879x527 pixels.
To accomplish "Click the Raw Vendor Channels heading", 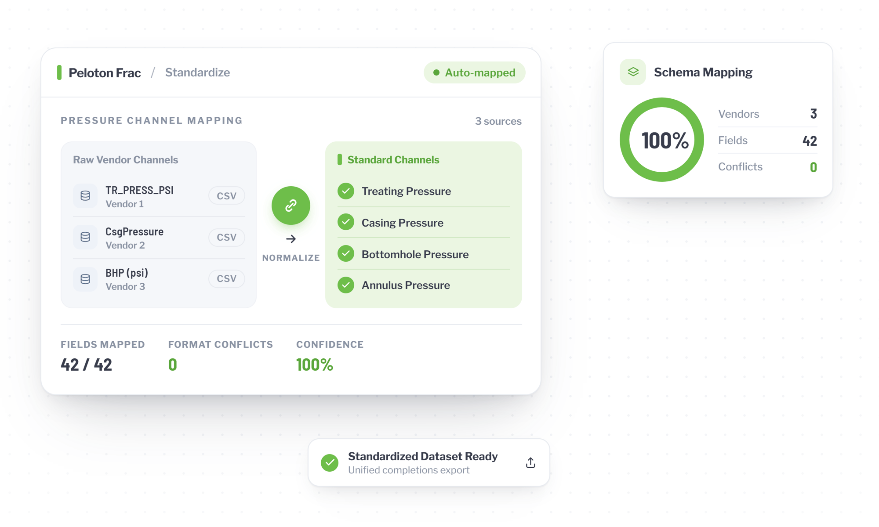I will point(125,160).
